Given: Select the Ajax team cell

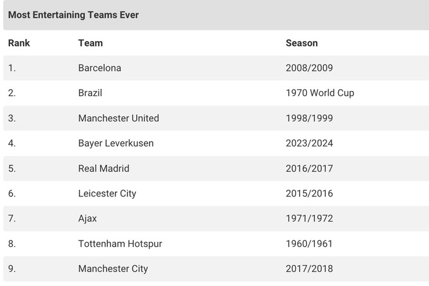Looking at the screenshot, I should (88, 218).
